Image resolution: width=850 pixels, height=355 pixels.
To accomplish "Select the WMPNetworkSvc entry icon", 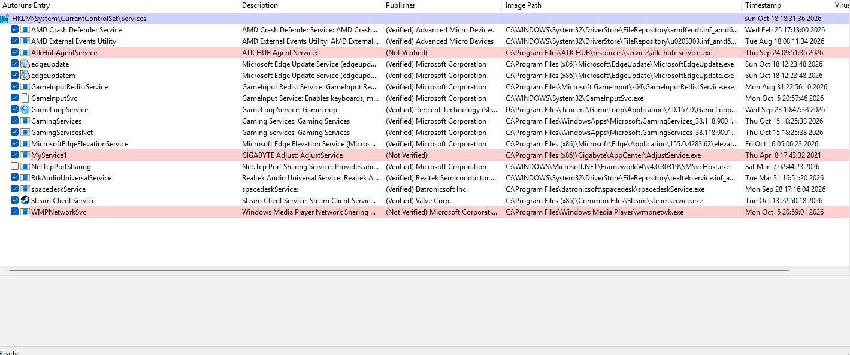I will click(25, 212).
